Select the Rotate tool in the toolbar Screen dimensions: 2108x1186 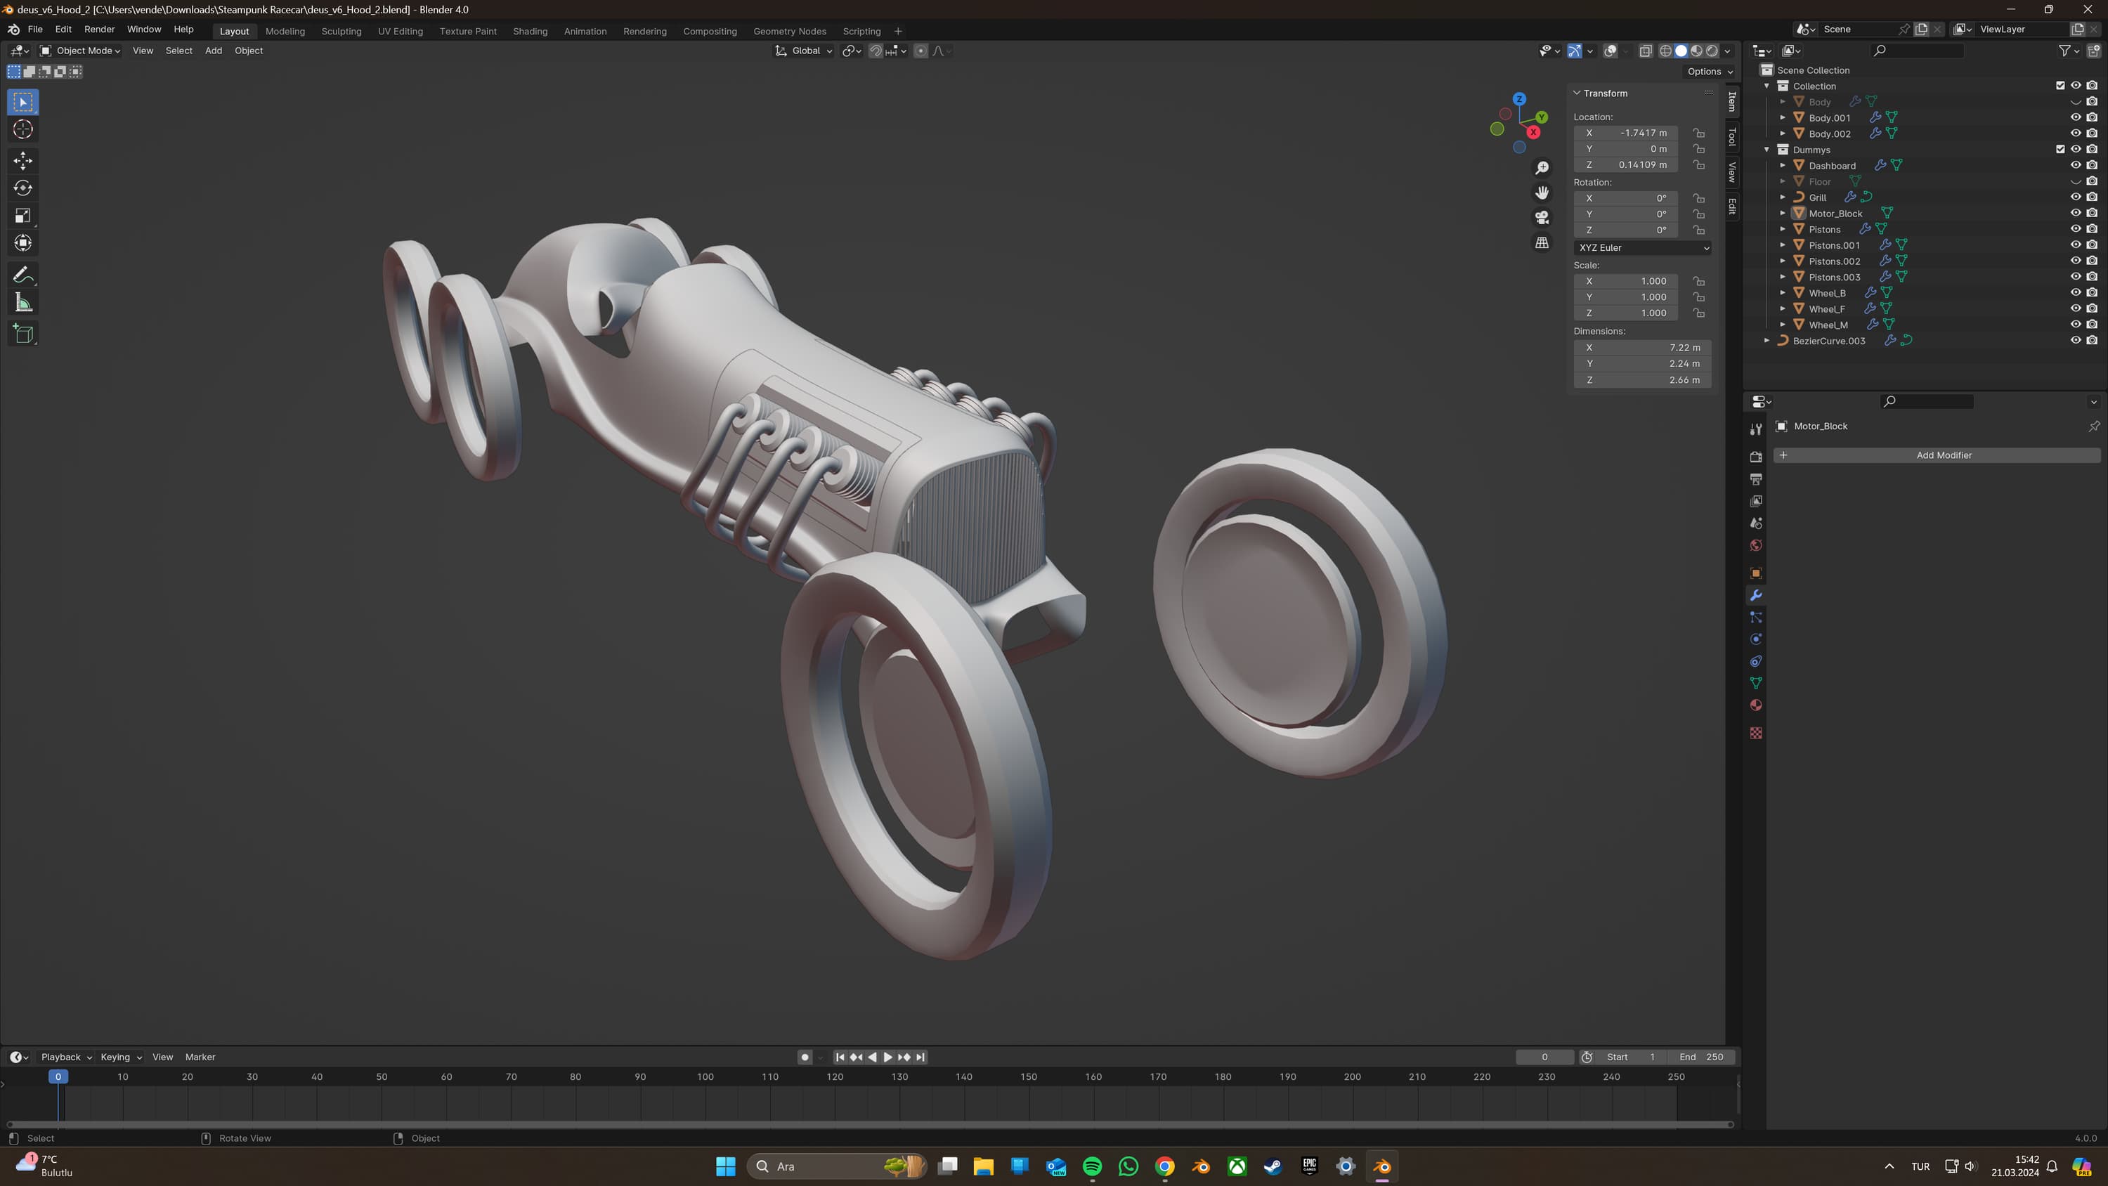(23, 188)
